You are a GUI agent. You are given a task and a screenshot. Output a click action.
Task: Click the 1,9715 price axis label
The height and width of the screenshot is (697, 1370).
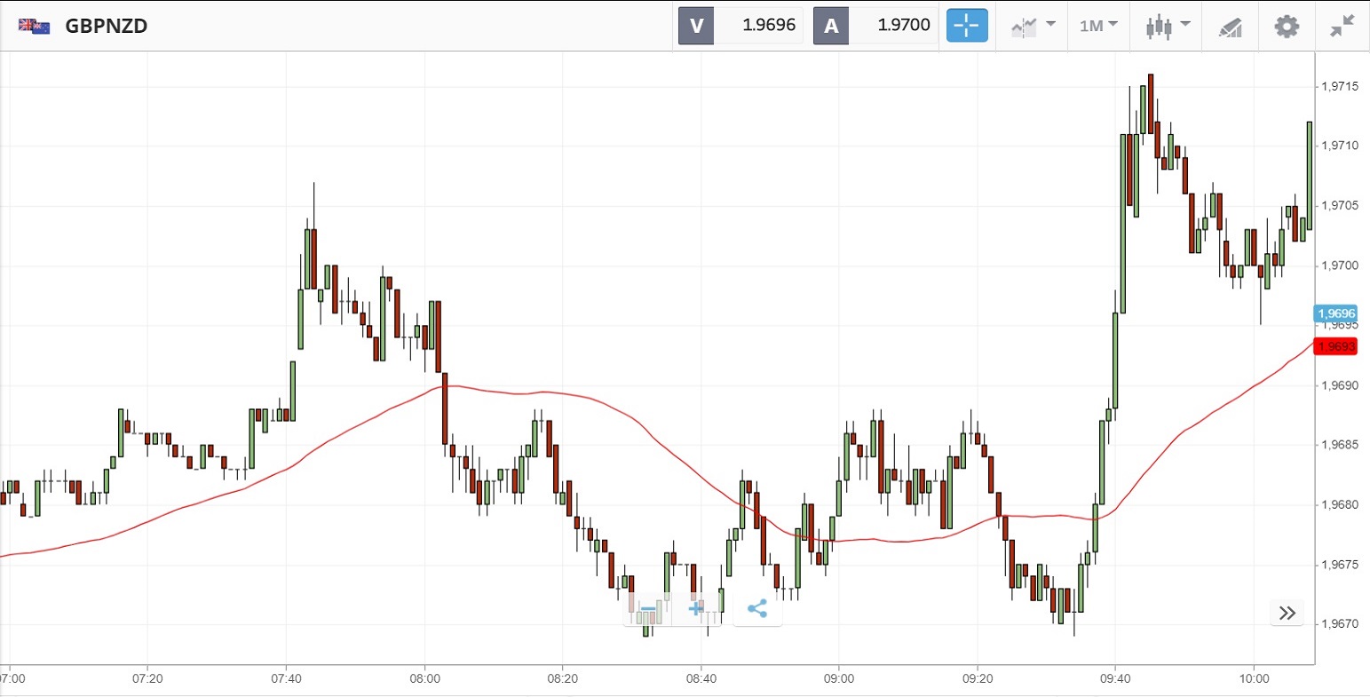click(x=1340, y=86)
